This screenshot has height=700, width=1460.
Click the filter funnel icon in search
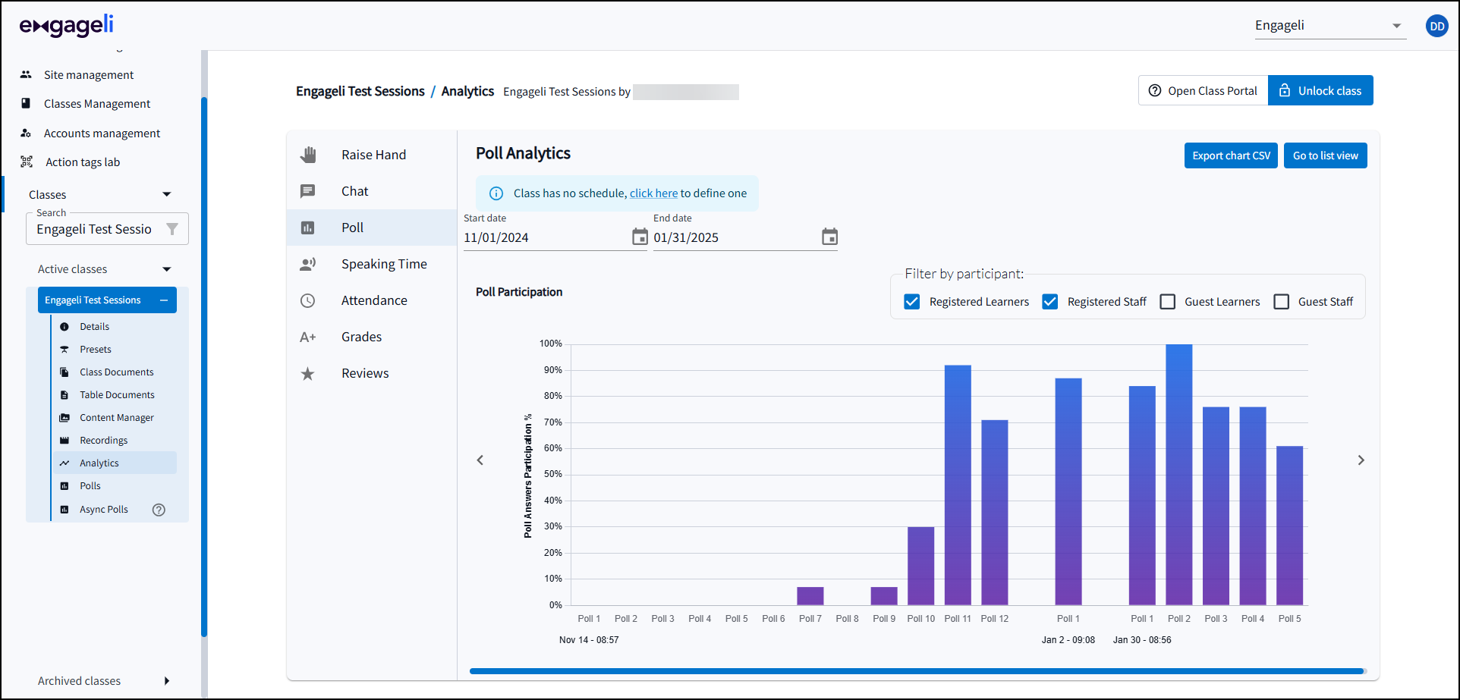172,229
